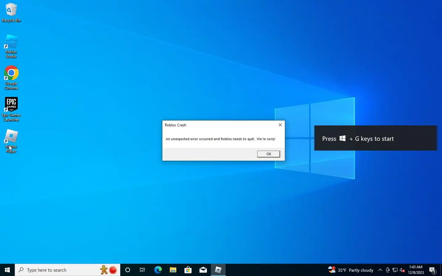
Task: Open the Mail app on taskbar
Action: point(203,270)
